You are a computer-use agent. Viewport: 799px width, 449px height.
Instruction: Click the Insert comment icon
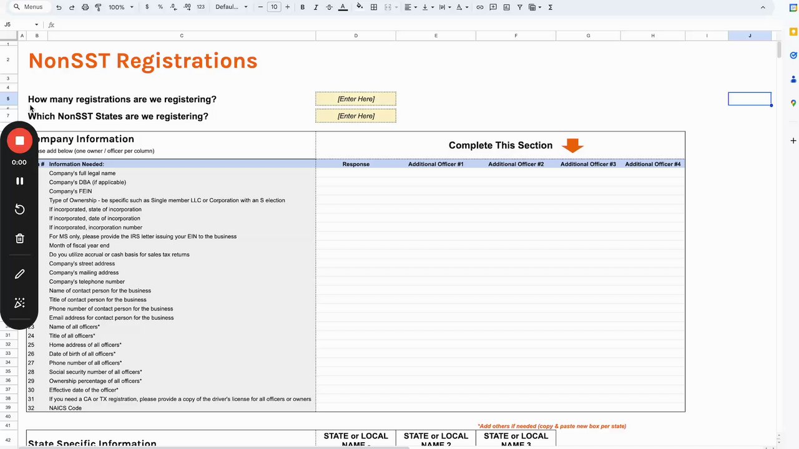pos(493,7)
